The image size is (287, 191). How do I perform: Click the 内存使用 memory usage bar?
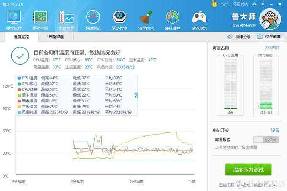pyautogui.click(x=265, y=84)
